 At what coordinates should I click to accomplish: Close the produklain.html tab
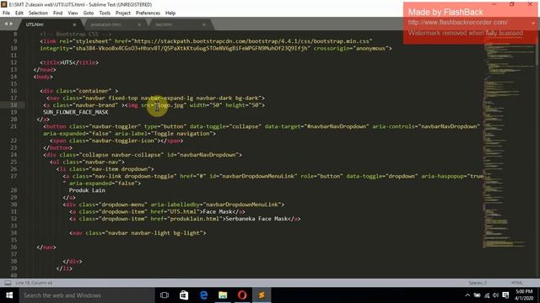point(139,24)
